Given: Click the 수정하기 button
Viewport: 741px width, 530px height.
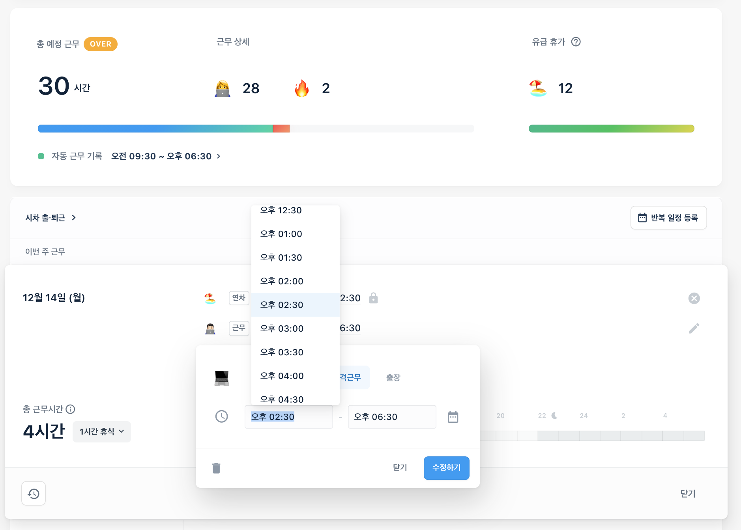Looking at the screenshot, I should pyautogui.click(x=446, y=468).
